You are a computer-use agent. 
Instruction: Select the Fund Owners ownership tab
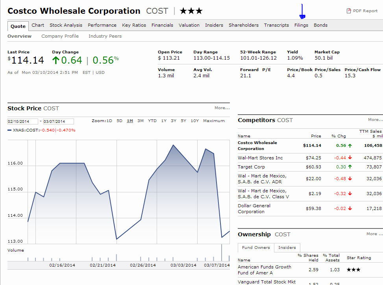pos(256,248)
